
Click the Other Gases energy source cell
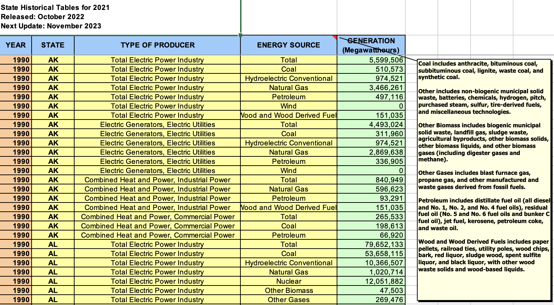288,300
